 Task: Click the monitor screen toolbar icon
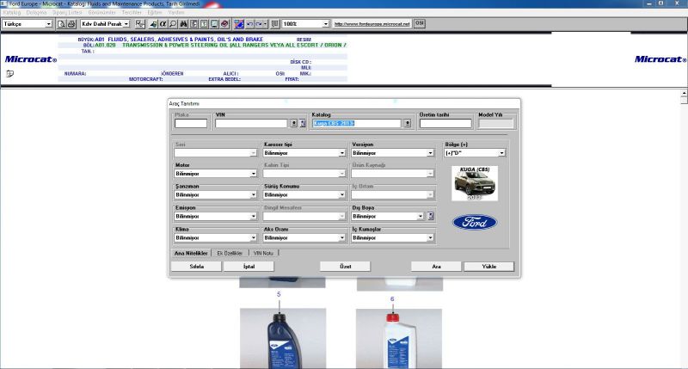point(214,24)
